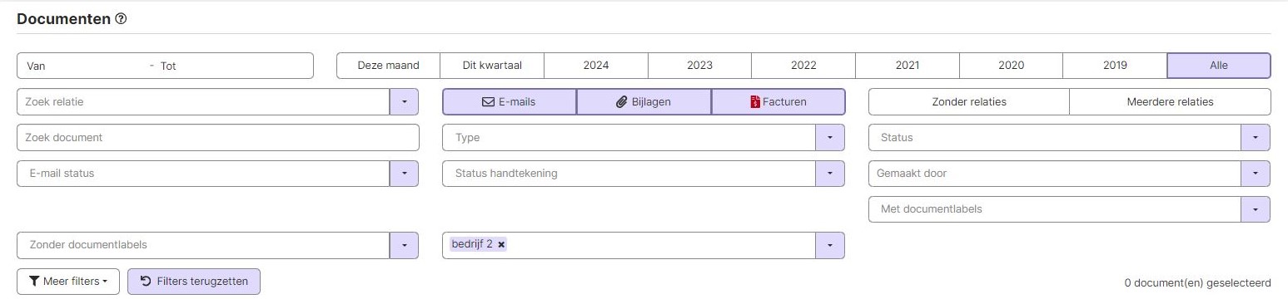Select the Deze maand period tab

click(x=388, y=66)
